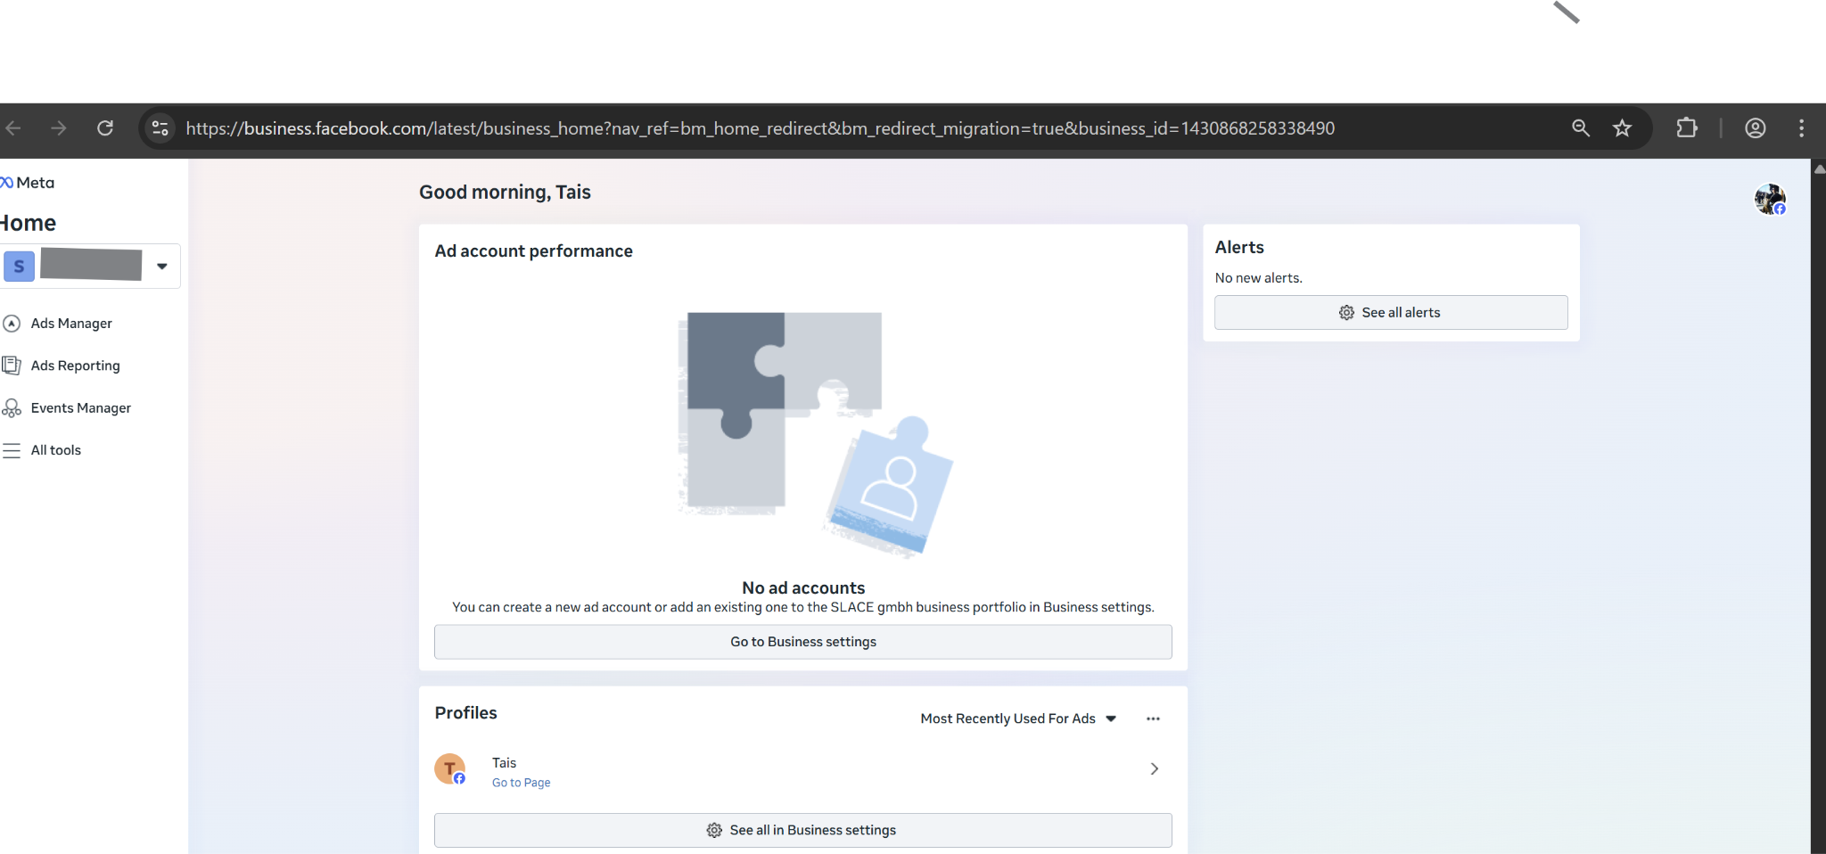Open Ads Manager from the sidebar
1826x854 pixels.
click(70, 324)
